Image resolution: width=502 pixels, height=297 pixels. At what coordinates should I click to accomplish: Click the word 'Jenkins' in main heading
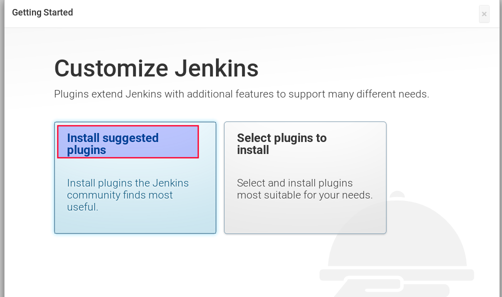coord(216,68)
